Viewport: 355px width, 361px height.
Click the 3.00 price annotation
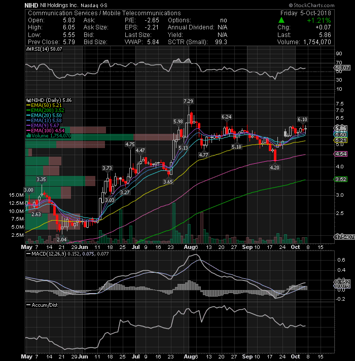(29, 190)
